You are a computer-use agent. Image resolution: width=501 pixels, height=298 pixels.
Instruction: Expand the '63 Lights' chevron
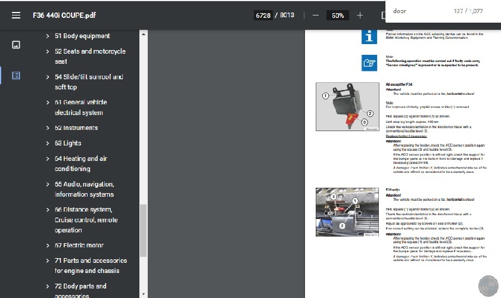click(48, 143)
